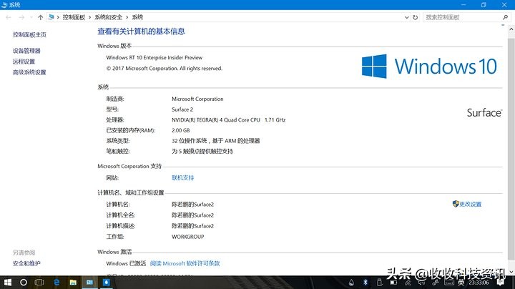Screen dimensions: 515x289
Task: Select the 控制面板 breadcrumb
Action: click(x=74, y=17)
